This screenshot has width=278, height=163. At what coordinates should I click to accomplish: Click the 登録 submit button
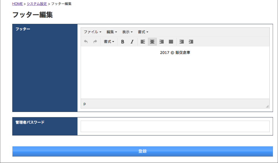tap(143, 151)
